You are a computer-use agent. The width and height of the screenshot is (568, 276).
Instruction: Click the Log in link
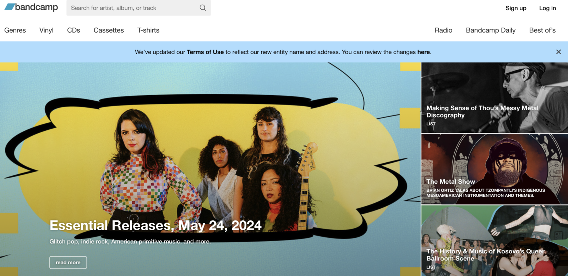tap(547, 8)
